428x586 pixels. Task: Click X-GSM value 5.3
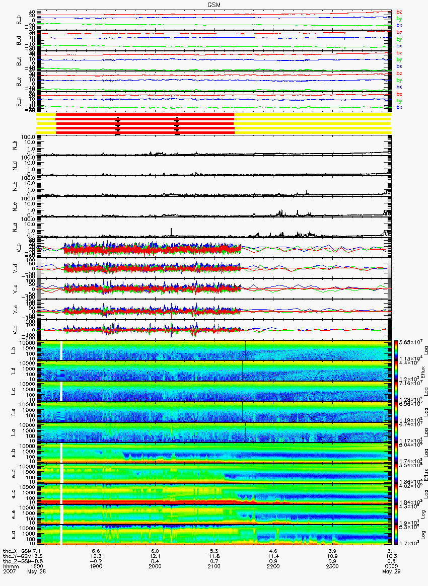(x=214, y=551)
